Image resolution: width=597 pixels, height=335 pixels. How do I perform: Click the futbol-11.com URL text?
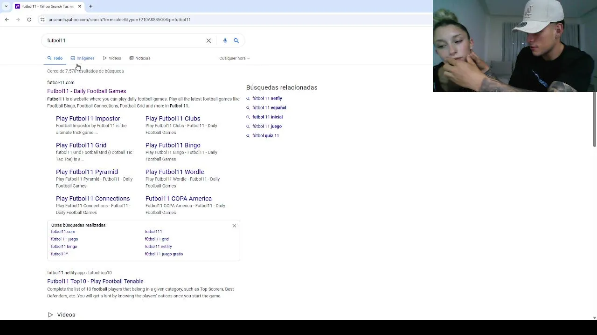(x=61, y=82)
